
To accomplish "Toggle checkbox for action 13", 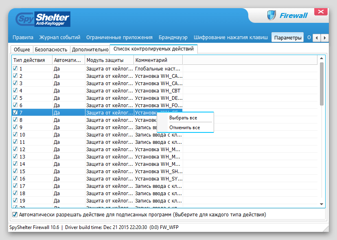I will (x=15, y=156).
